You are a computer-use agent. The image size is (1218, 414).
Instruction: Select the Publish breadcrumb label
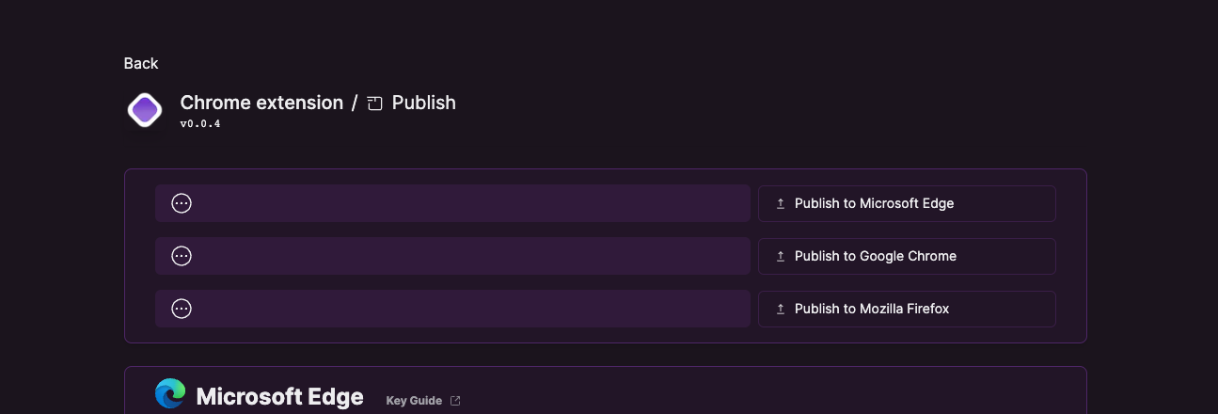(423, 103)
